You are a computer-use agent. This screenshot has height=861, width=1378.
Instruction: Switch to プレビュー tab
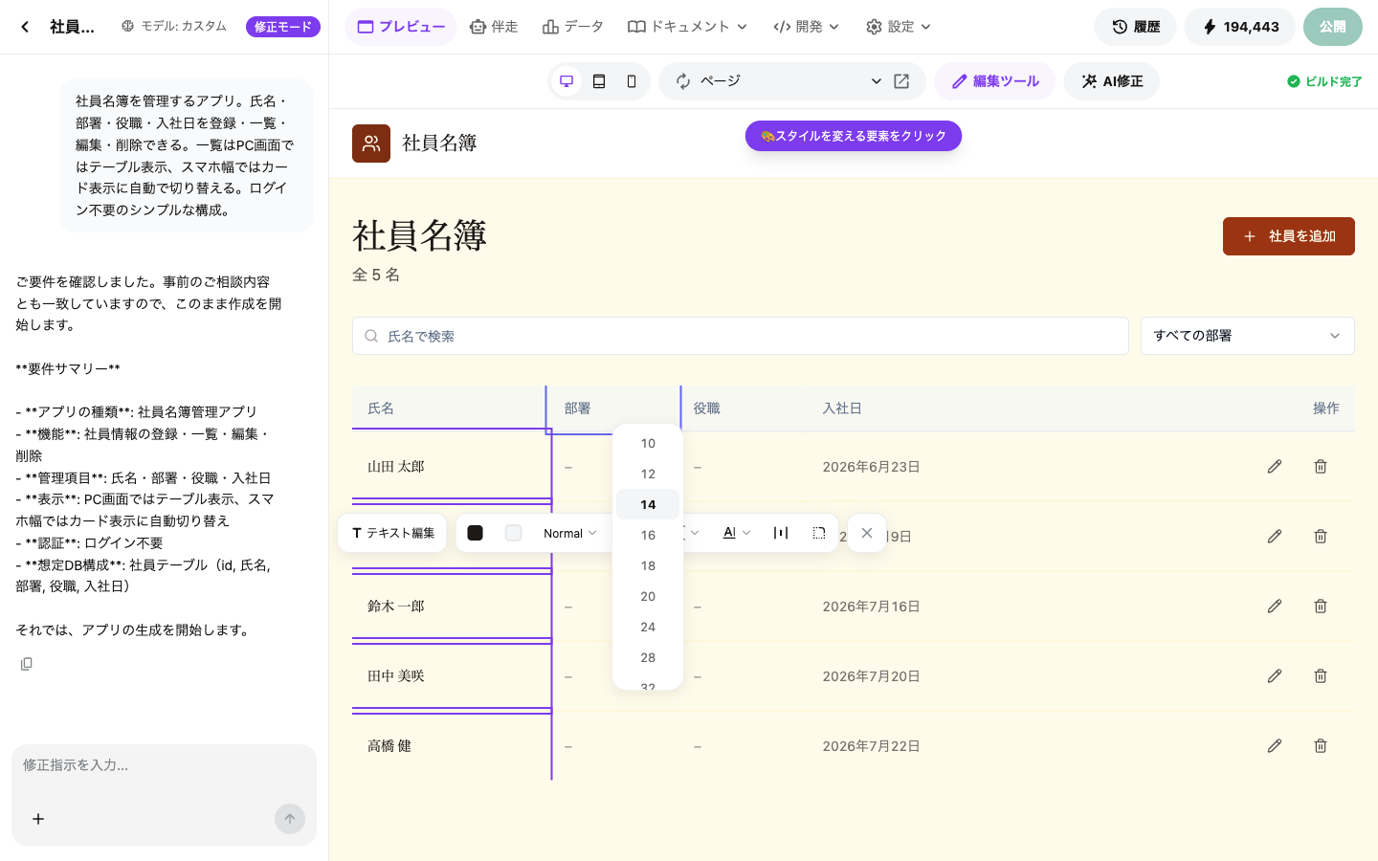click(x=401, y=27)
